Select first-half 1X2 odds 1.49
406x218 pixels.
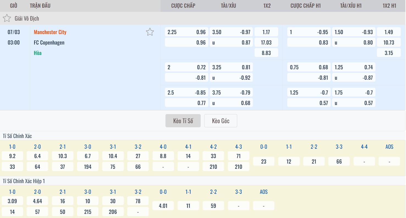pyautogui.click(x=389, y=32)
